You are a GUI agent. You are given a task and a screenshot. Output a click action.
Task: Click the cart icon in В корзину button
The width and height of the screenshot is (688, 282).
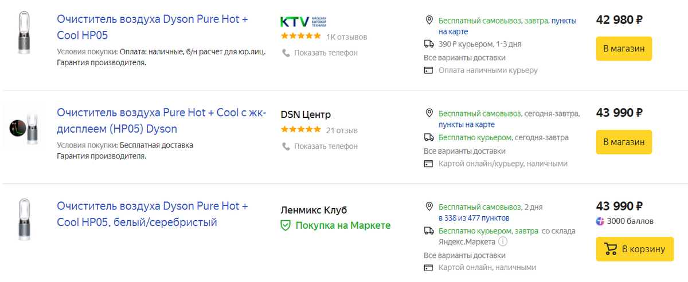(612, 249)
